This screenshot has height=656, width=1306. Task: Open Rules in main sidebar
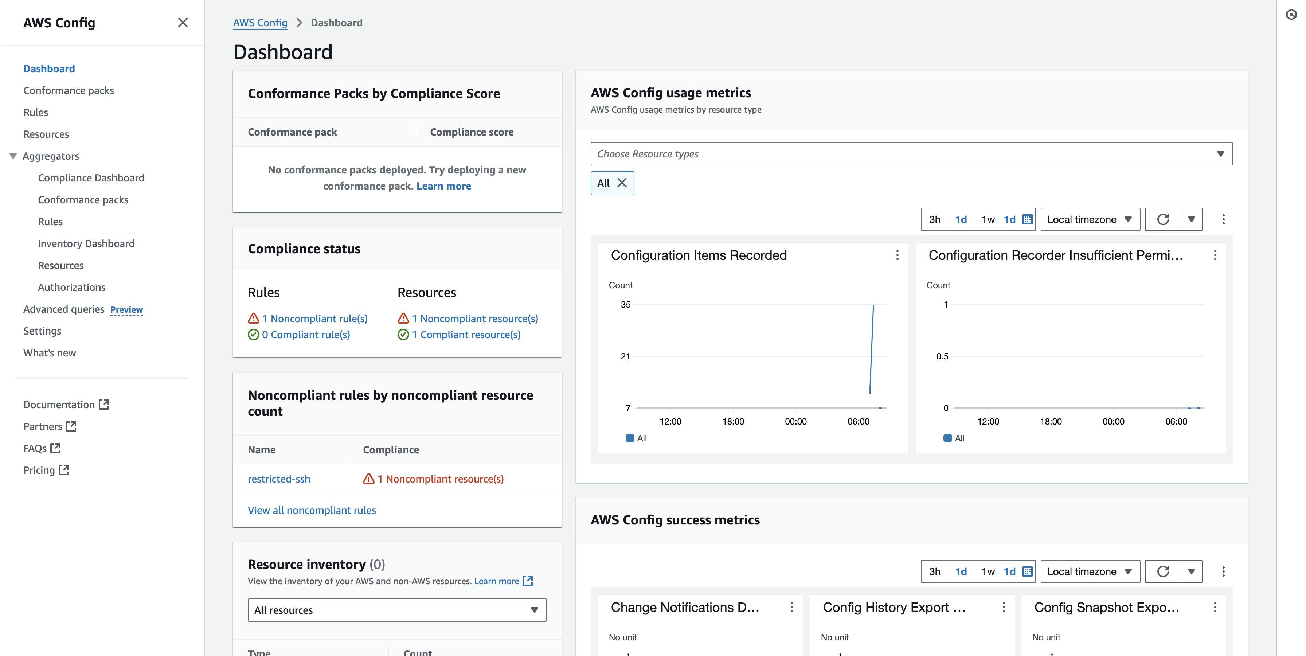(x=35, y=112)
